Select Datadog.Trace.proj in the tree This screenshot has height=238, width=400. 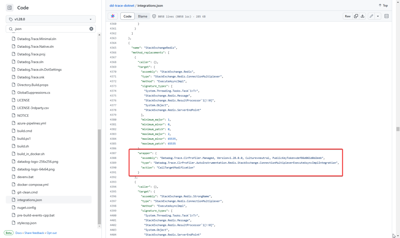[31, 54]
